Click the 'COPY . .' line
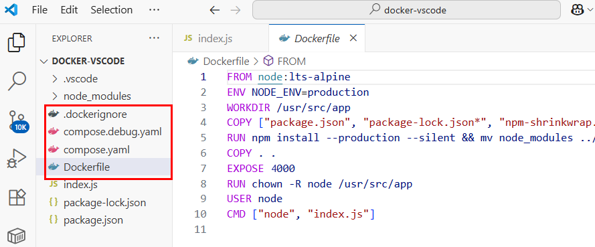The height and width of the screenshot is (247, 595). click(251, 153)
